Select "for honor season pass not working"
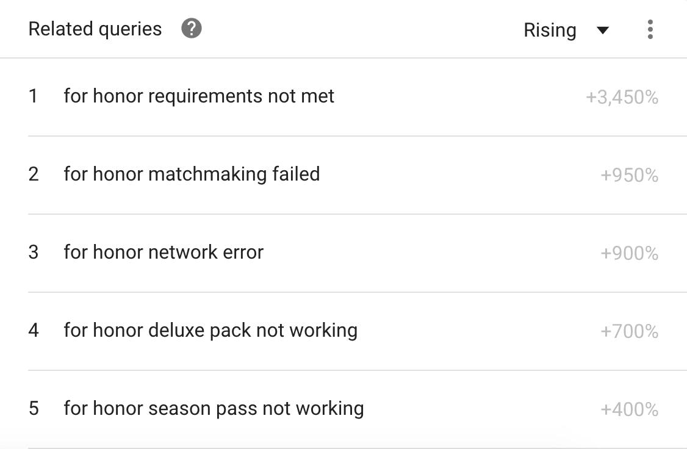687x449 pixels. 214,409
